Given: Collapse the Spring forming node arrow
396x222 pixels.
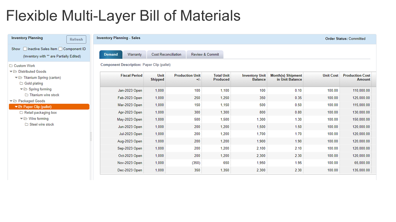Looking at the screenshot, I should 22,89.
